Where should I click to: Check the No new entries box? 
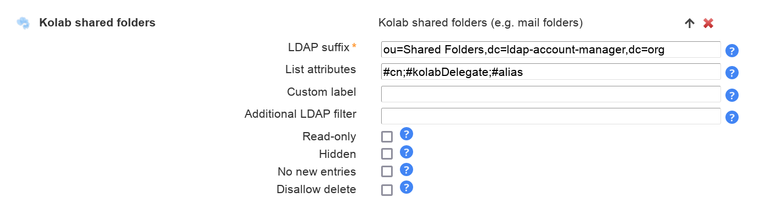click(387, 172)
